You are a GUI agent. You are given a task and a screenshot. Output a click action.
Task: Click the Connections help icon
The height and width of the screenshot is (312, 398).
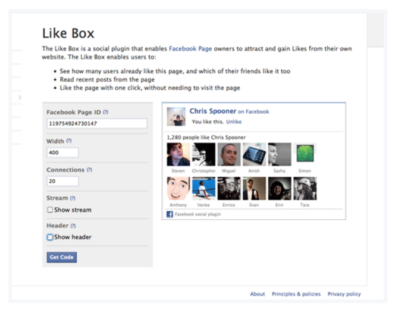click(x=89, y=170)
